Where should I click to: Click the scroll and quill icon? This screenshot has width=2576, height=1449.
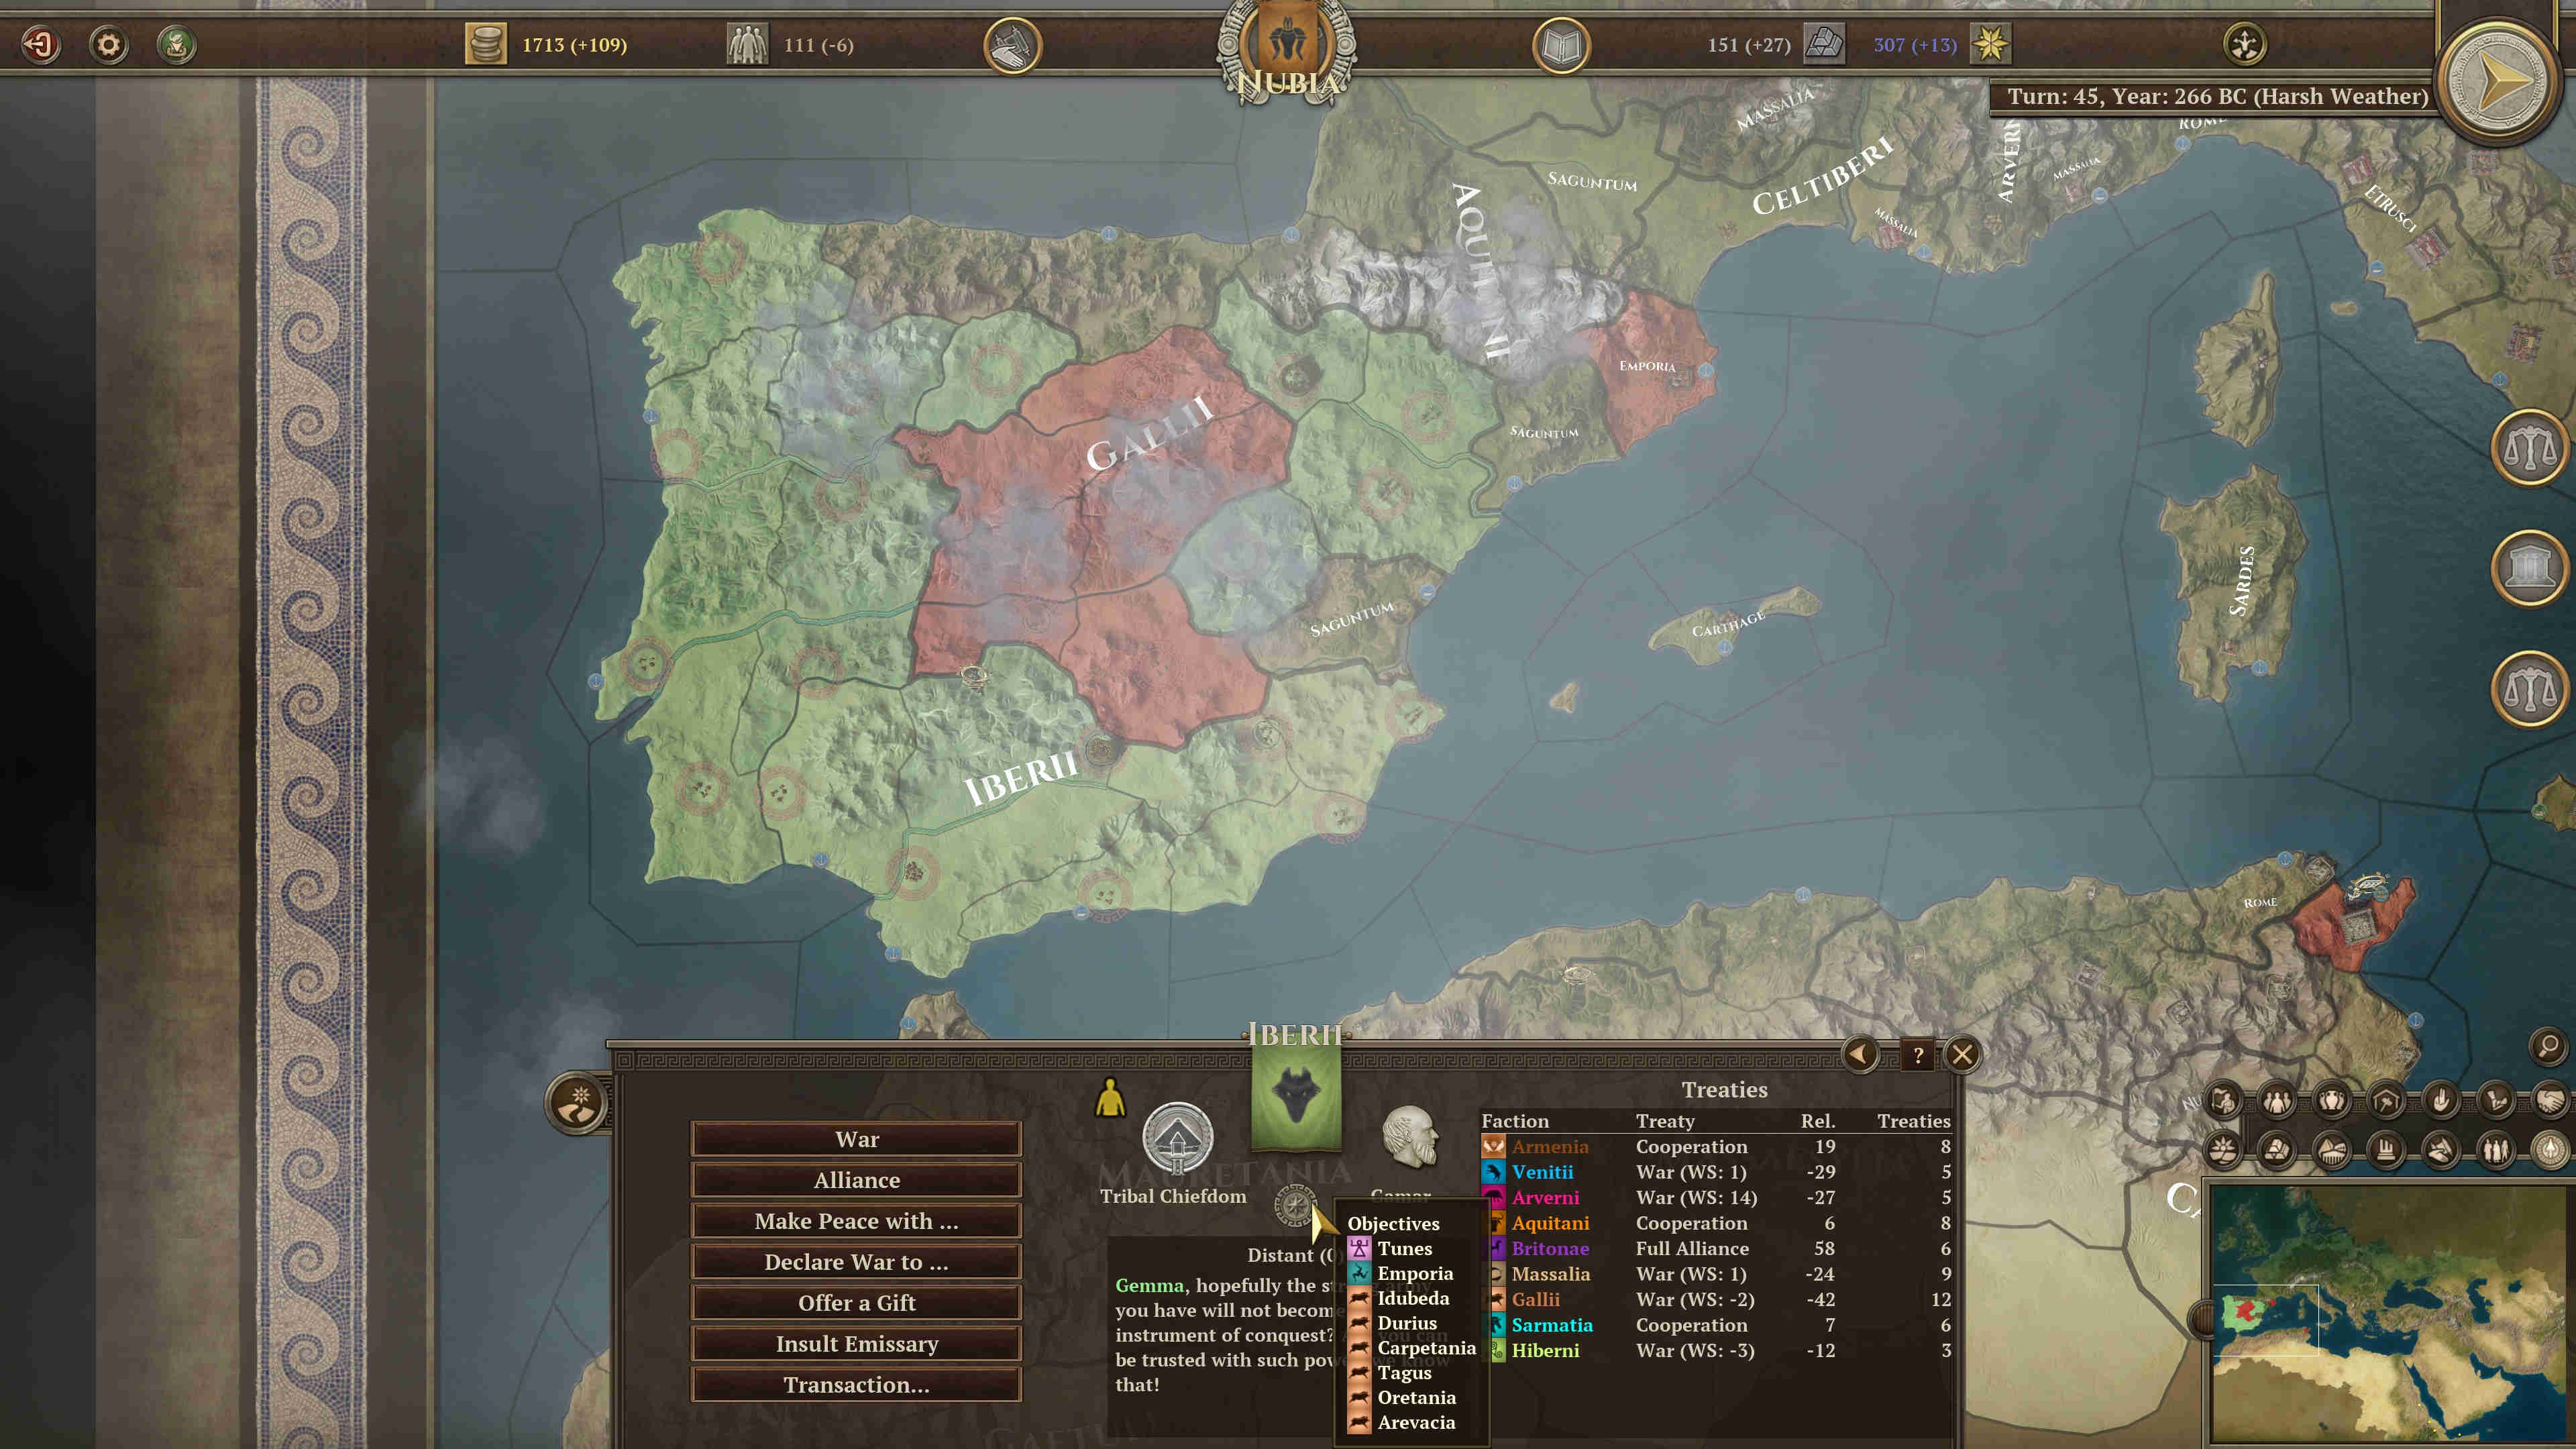point(2496,1101)
